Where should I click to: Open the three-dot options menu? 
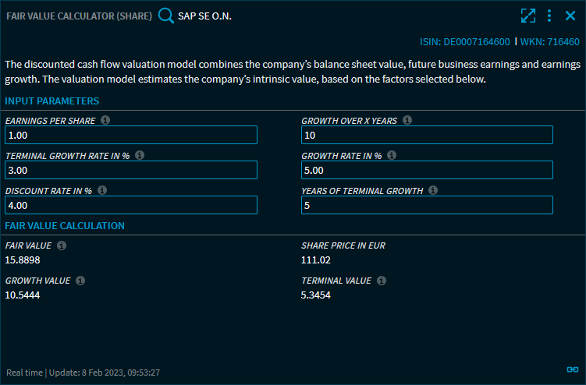[x=549, y=16]
